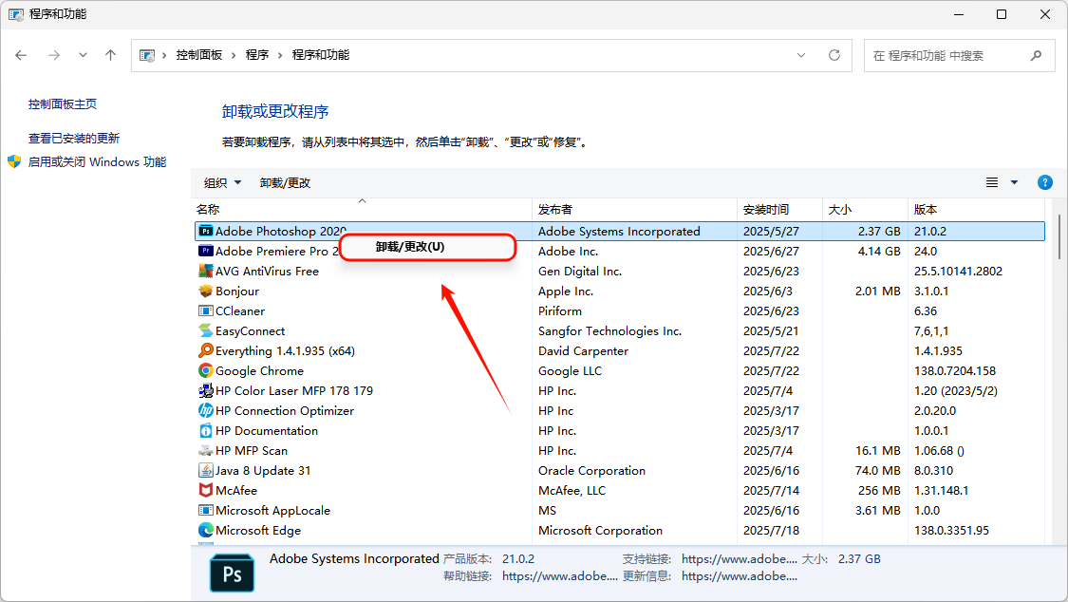Open recent locations dropdown arrow

(83, 55)
